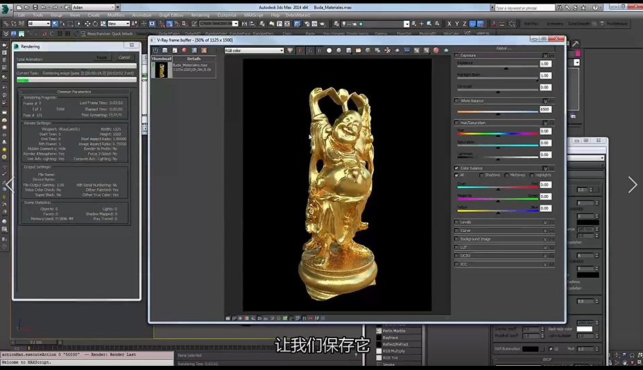Collapse the Exposure rollout arrow
Viewport: 643px width, 370px height.
click(545, 56)
